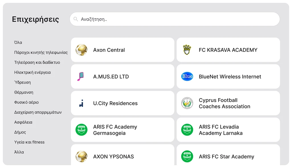This screenshot has width=292, height=168.
Task: Focus the Αναζήτηση search field
Action: pyautogui.click(x=177, y=19)
